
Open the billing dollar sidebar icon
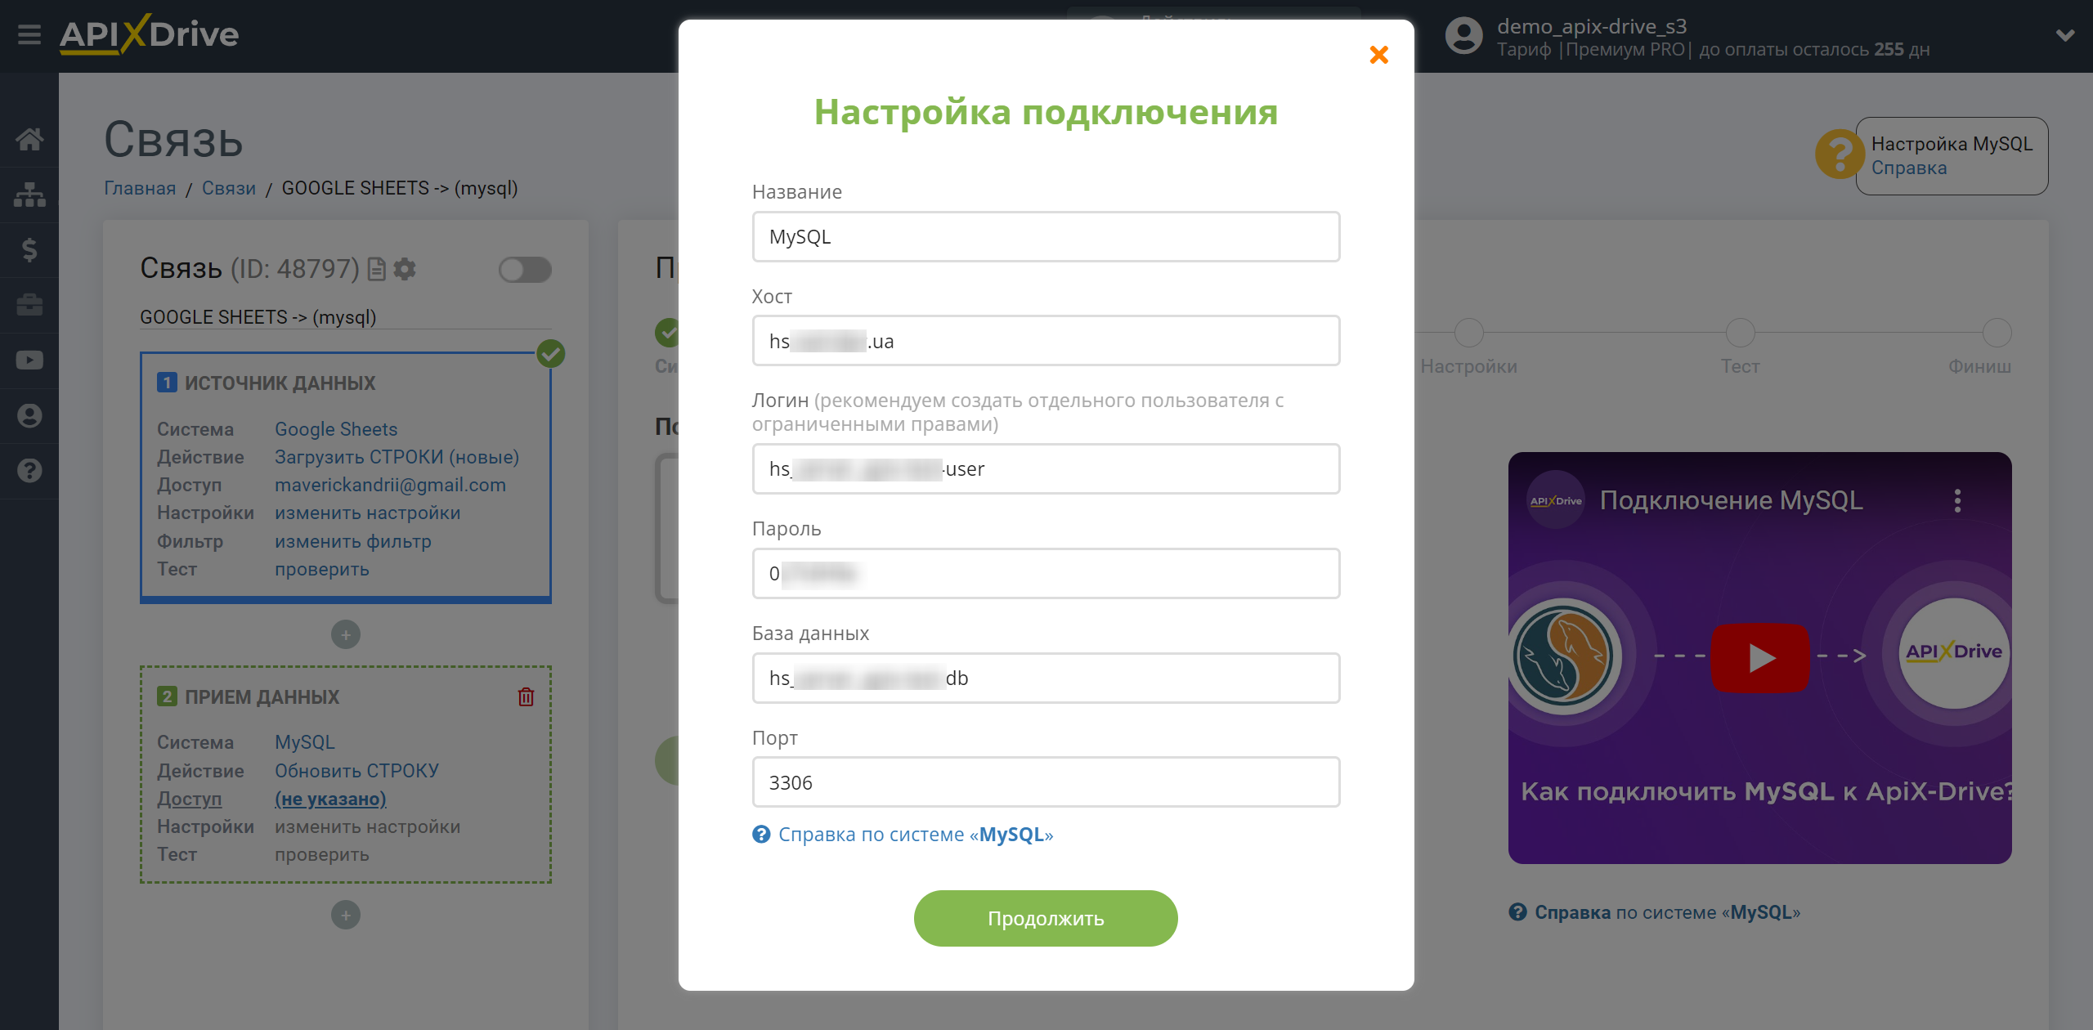(x=29, y=249)
